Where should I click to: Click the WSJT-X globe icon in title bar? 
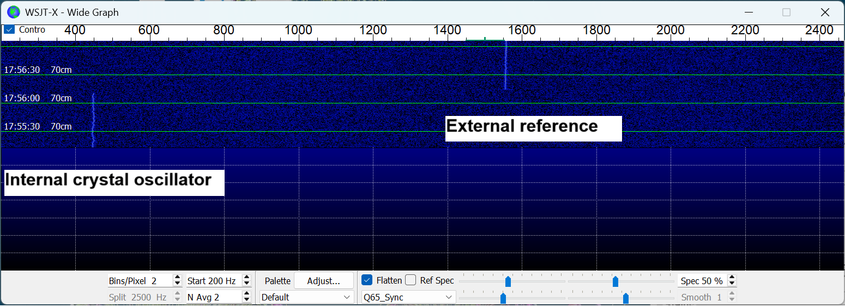click(x=14, y=12)
